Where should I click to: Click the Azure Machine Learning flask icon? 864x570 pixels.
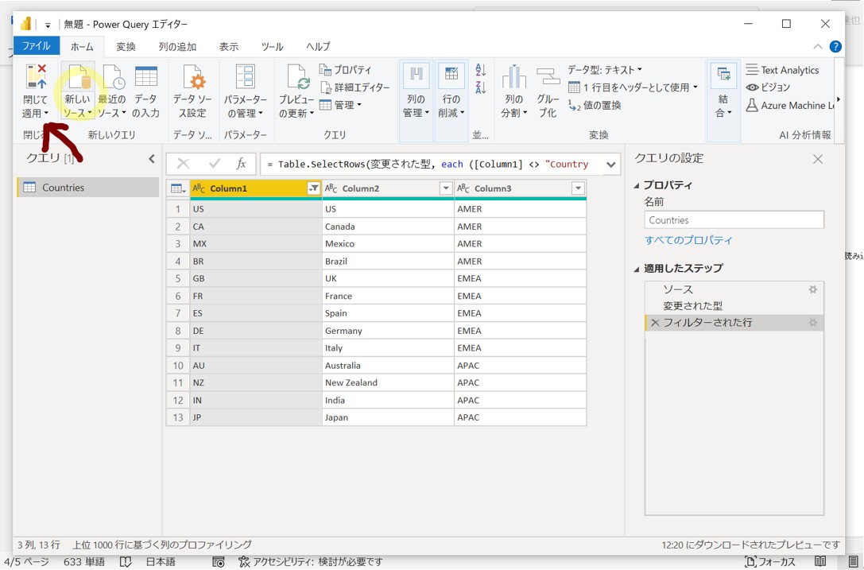click(752, 105)
